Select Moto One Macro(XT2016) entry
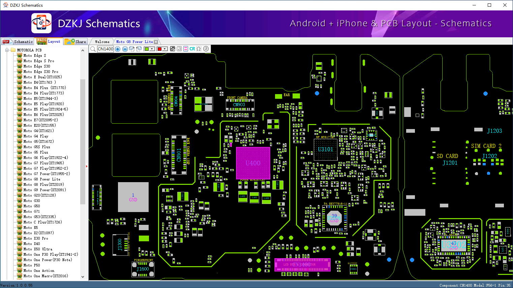 pyautogui.click(x=46, y=276)
